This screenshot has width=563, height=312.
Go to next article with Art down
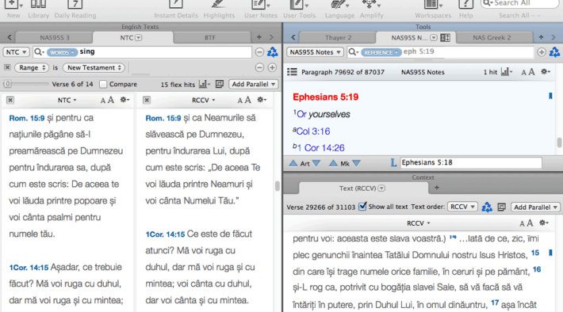[x=316, y=163]
